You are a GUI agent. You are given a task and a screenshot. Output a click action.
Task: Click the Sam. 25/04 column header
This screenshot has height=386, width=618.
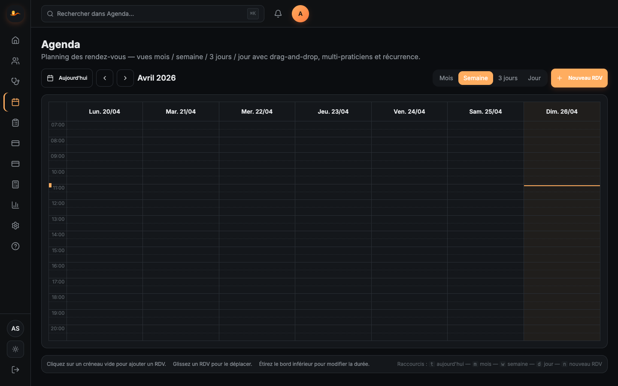coord(485,112)
